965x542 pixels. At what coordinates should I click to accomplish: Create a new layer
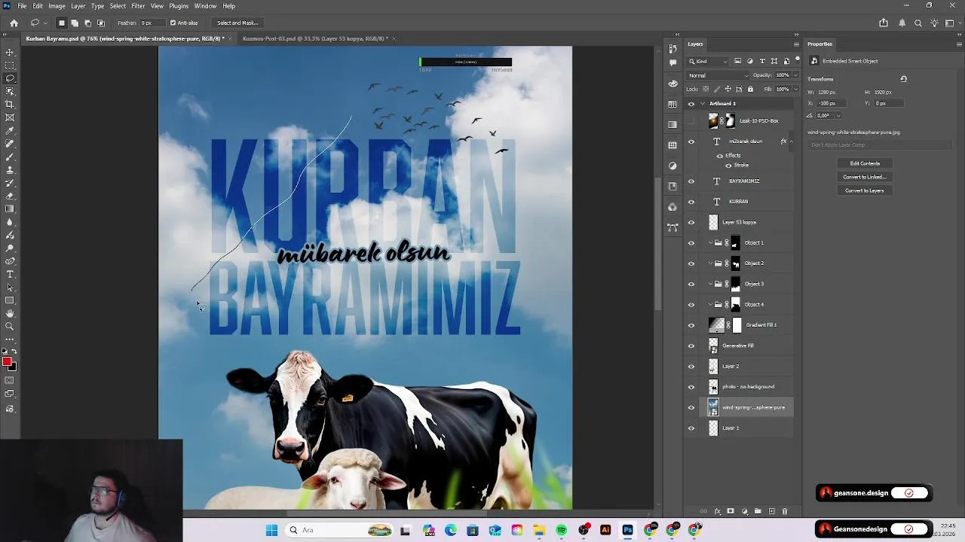click(x=771, y=511)
